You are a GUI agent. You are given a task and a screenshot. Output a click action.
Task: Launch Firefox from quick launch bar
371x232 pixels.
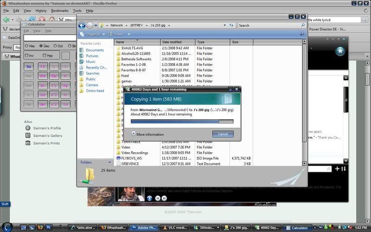[40, 227]
